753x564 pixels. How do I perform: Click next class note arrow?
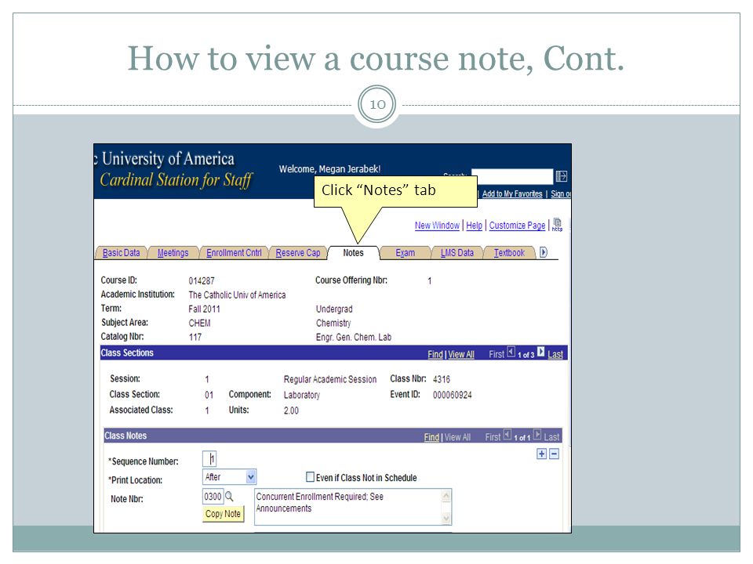(x=537, y=435)
